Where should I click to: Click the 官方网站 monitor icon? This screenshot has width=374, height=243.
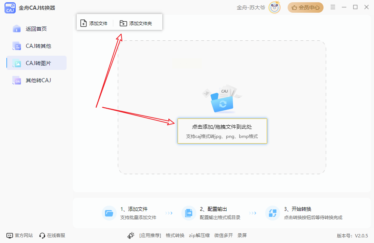10,236
